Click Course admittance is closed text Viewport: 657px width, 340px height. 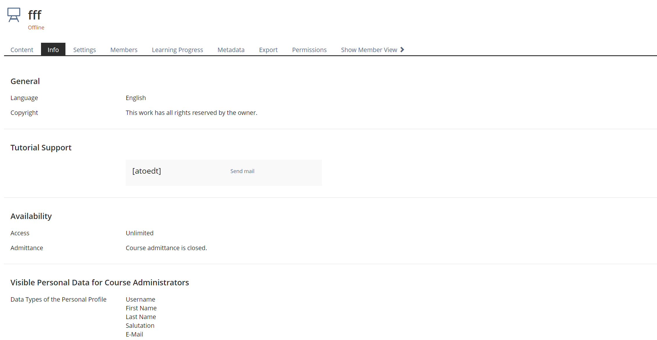pyautogui.click(x=166, y=248)
